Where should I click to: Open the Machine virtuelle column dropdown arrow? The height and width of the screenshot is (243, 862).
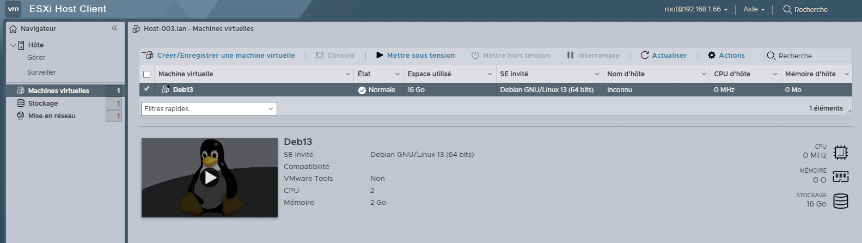[x=348, y=74]
